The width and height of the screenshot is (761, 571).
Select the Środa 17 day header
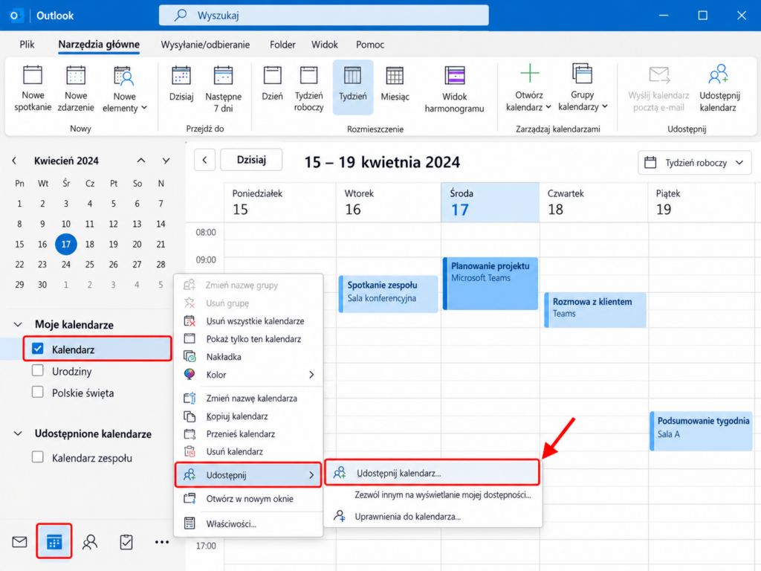490,202
